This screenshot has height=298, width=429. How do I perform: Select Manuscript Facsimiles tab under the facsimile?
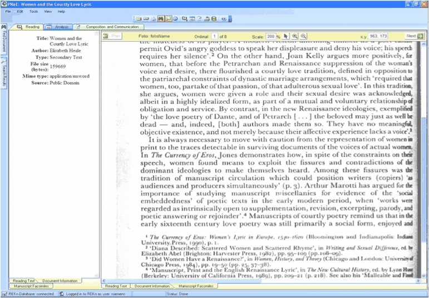click(x=196, y=286)
